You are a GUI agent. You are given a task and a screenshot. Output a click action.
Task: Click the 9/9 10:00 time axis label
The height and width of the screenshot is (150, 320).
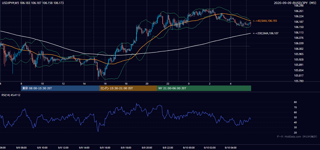(x=42, y=147)
